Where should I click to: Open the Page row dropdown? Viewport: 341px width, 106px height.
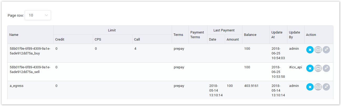pyautogui.click(x=38, y=15)
